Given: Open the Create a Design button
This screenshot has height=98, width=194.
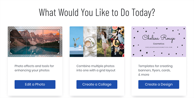Looking at the screenshot, I should (x=159, y=84).
